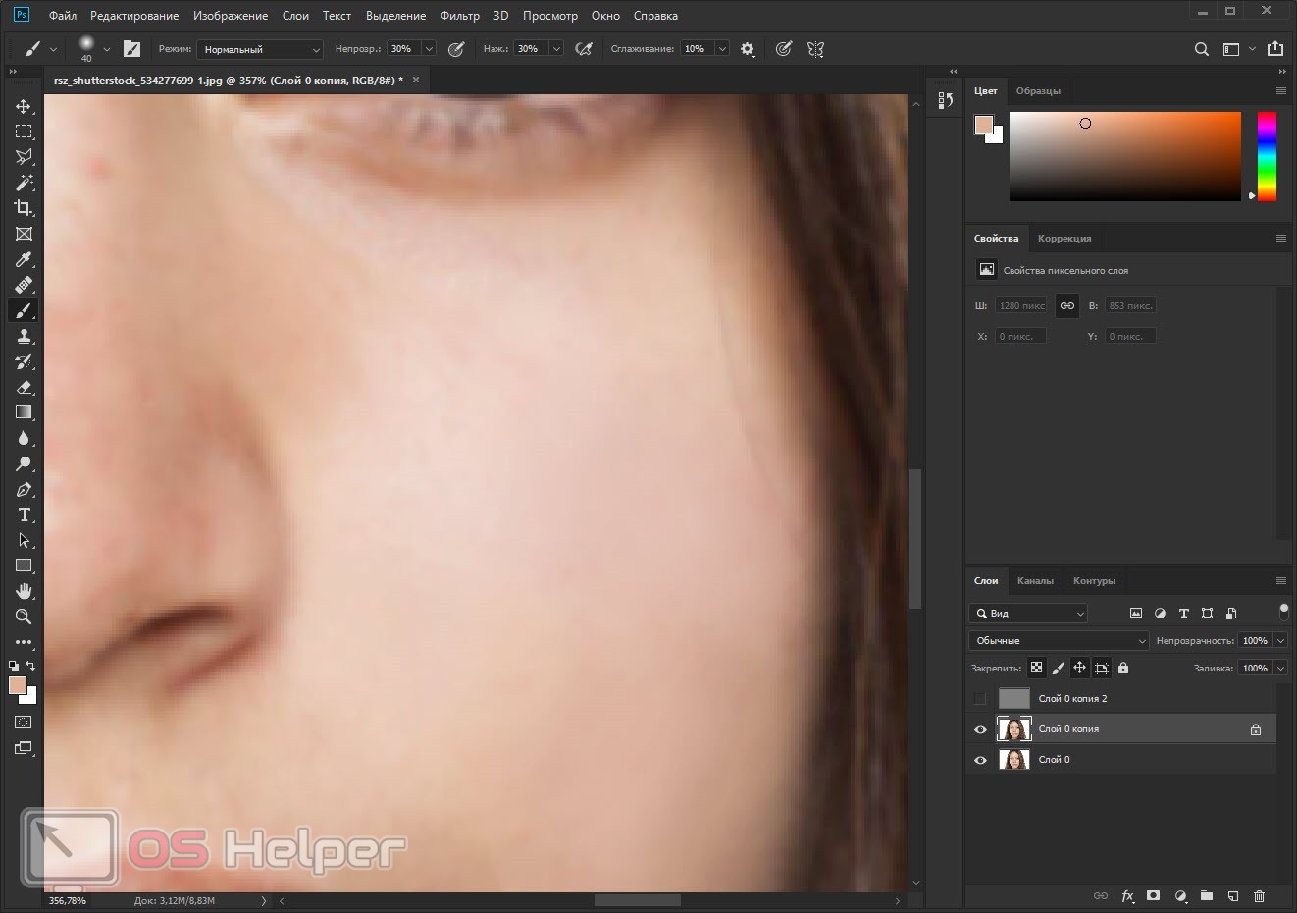Select the Horizontal Type tool

(24, 514)
